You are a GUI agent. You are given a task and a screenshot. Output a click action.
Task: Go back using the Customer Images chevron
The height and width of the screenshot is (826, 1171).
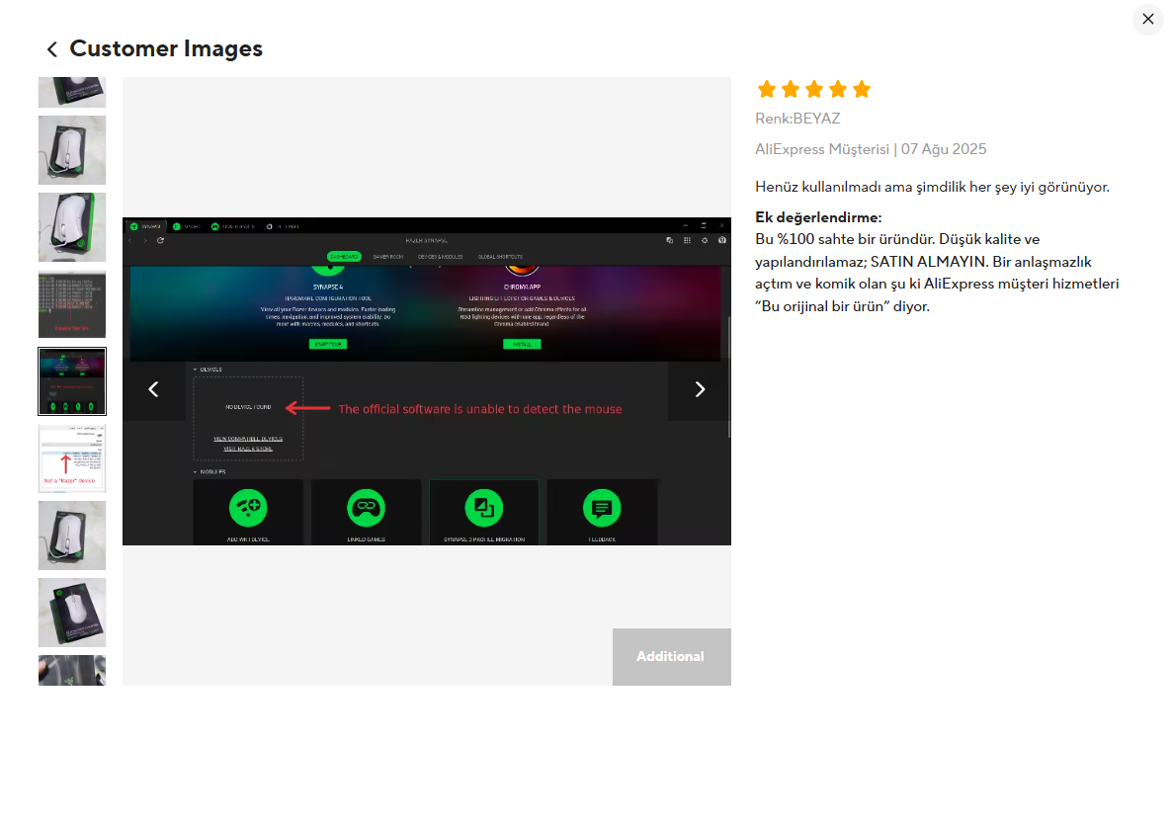click(x=51, y=49)
